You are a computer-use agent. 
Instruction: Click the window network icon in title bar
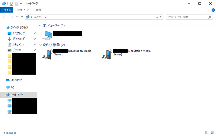(x=4, y=4)
